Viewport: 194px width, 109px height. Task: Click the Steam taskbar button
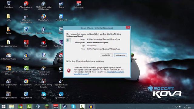(65, 106)
